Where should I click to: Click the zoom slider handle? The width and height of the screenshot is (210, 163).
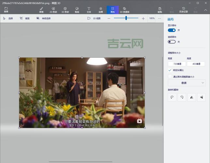coord(126,18)
